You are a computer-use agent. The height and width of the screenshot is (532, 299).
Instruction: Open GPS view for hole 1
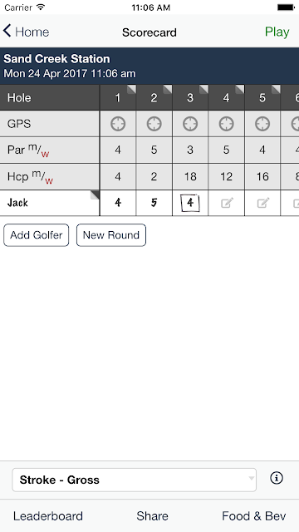coord(118,124)
